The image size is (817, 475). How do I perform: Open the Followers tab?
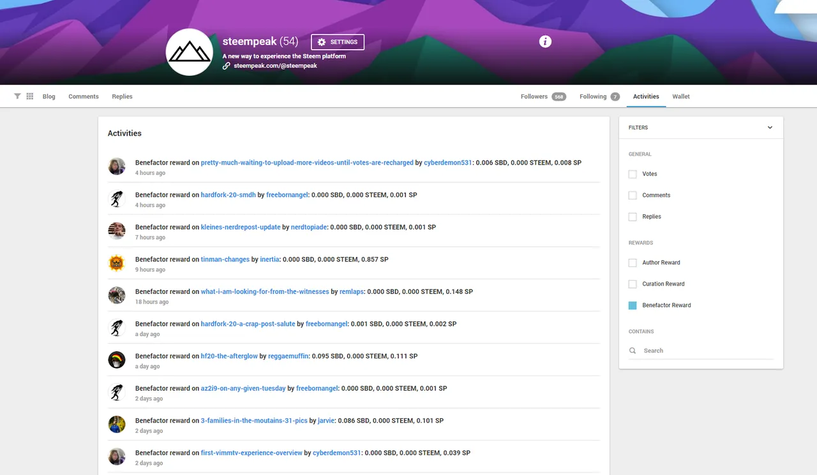[543, 96]
